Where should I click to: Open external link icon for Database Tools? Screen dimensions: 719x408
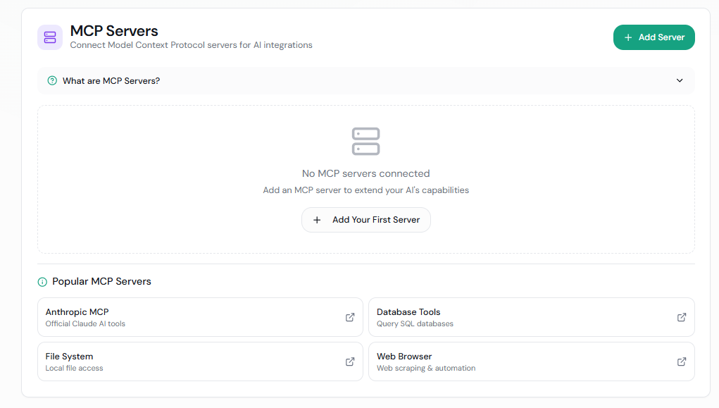(x=682, y=317)
